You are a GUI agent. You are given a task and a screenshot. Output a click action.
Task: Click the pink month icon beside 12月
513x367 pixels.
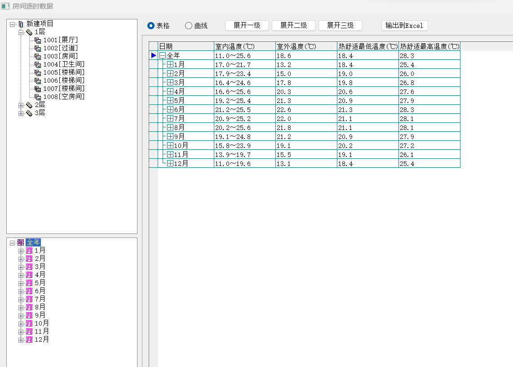[29, 340]
